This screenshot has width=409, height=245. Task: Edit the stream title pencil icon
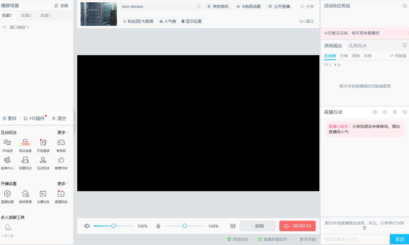coord(199,6)
